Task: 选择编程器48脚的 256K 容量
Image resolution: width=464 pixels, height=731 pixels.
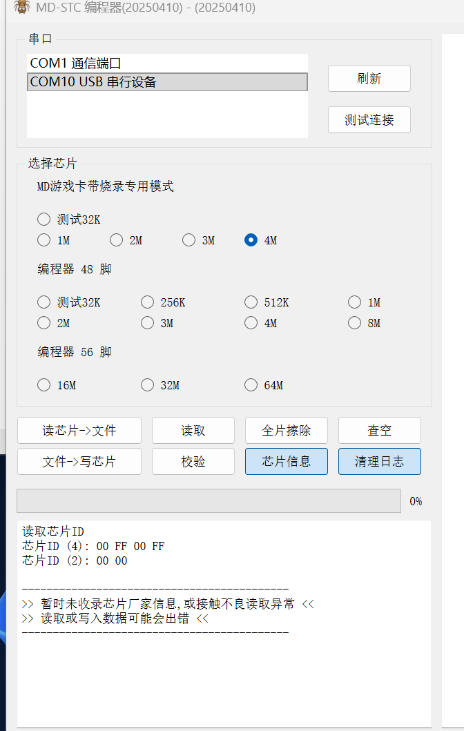Action: [147, 302]
